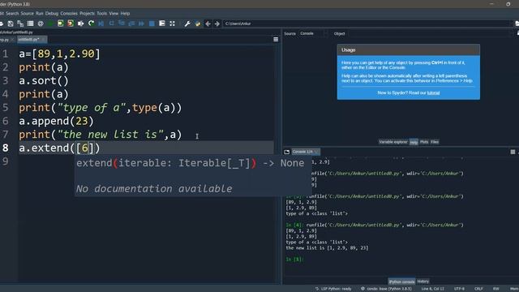Screen dimensions: 519x292
Task: Switch to the Help pane tab
Action: tap(414, 142)
